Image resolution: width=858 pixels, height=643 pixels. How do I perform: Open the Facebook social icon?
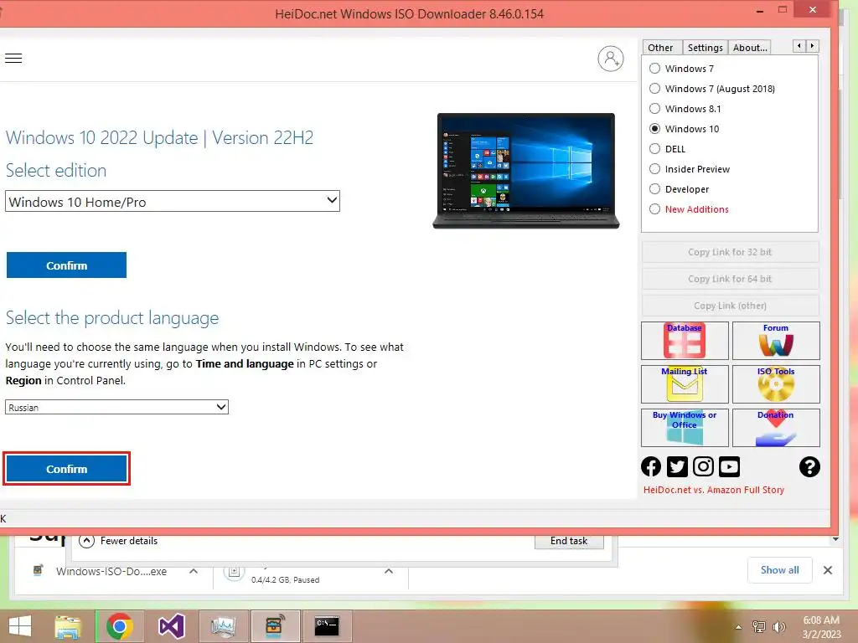click(x=651, y=467)
